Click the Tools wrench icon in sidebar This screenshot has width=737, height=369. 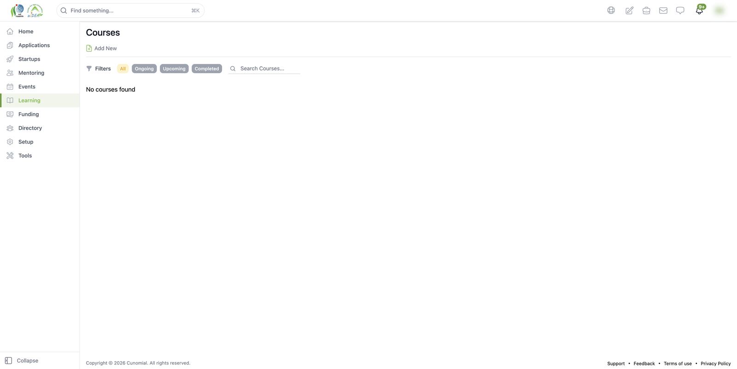[10, 156]
